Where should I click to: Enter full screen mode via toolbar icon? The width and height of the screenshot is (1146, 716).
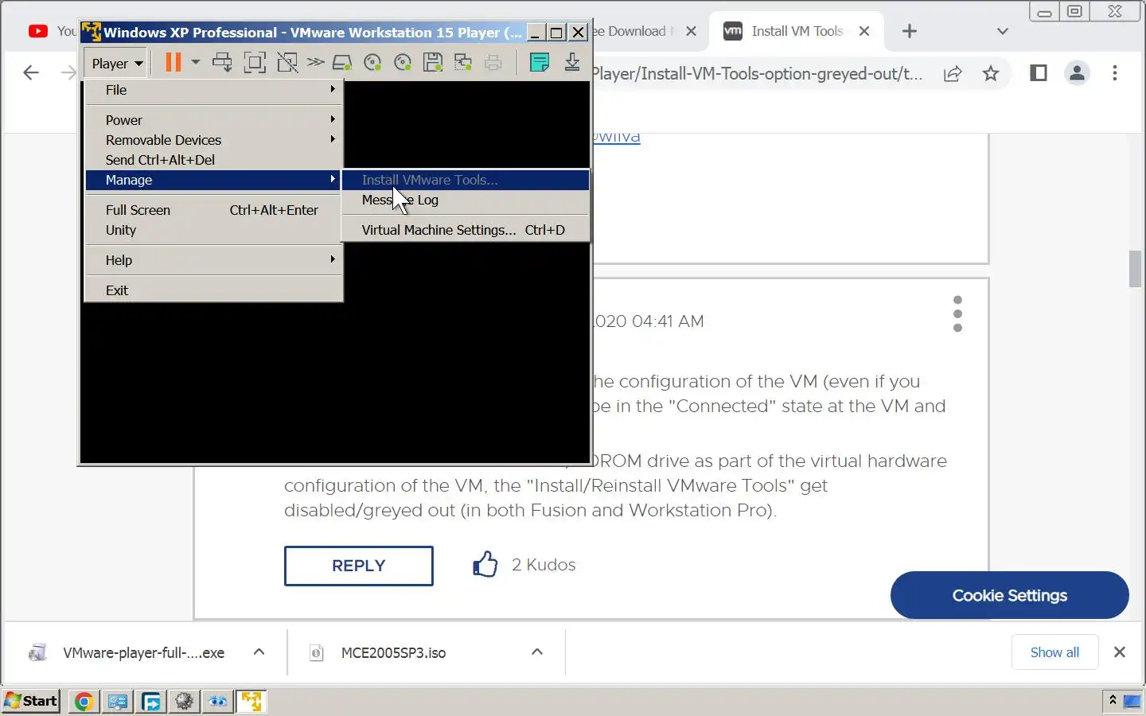tap(255, 62)
